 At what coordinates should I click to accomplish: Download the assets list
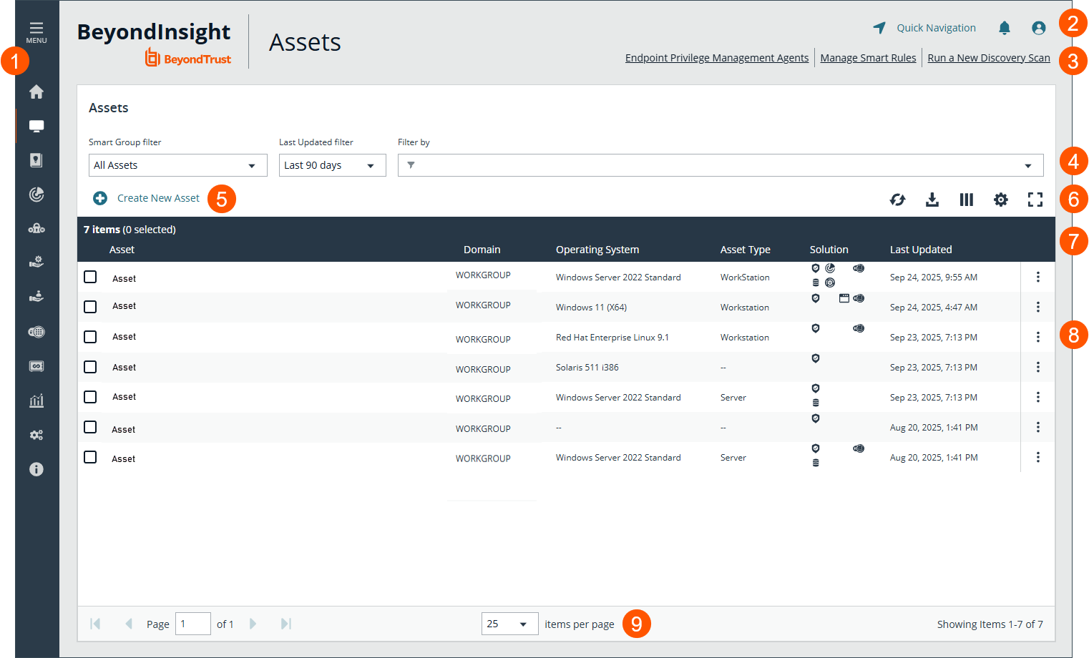click(x=932, y=200)
